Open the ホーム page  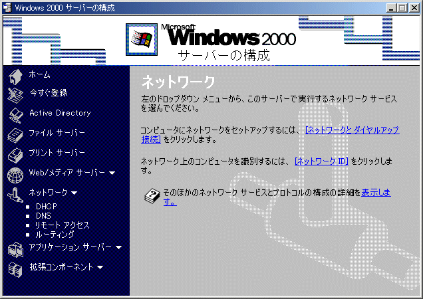(40, 74)
